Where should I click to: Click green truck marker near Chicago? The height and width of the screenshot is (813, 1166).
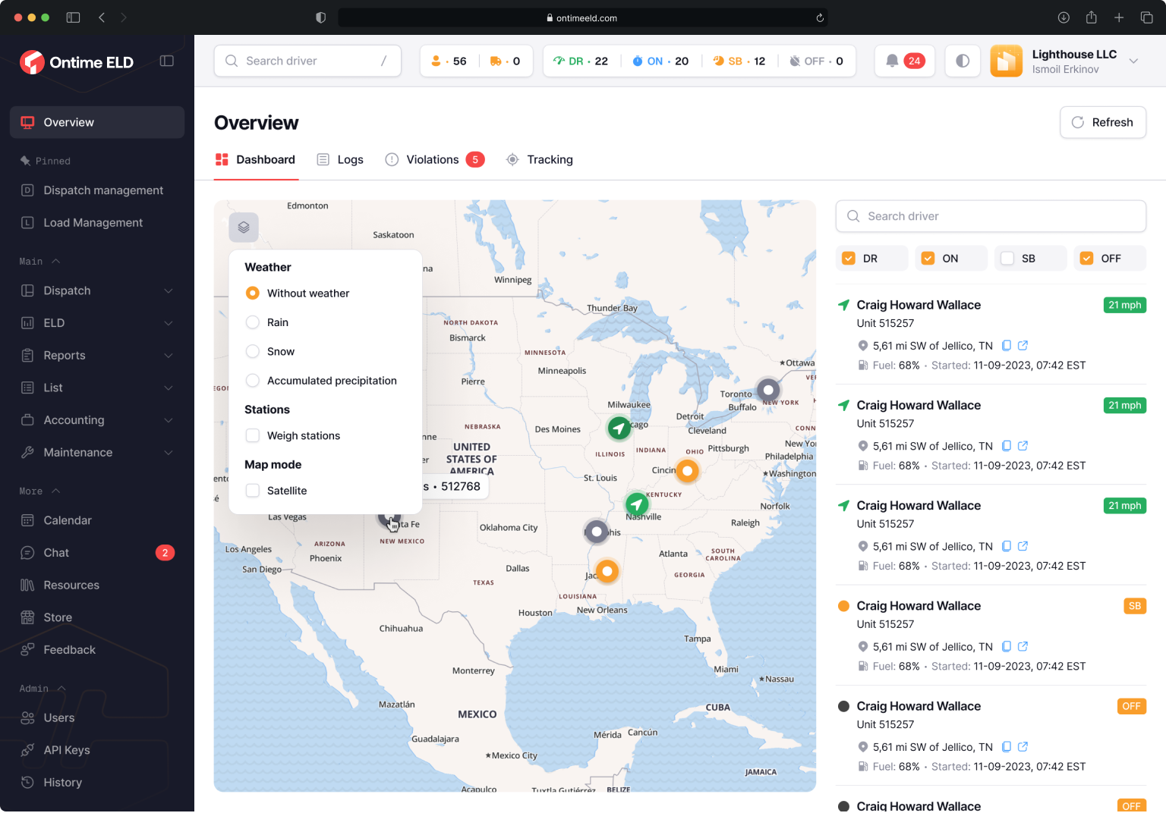619,428
